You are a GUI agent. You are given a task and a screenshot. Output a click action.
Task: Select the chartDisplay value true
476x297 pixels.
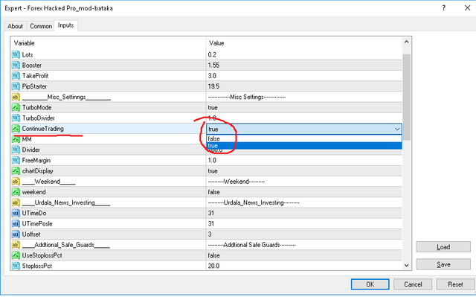click(x=213, y=171)
